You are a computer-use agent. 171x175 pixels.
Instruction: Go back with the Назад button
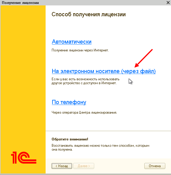(62, 166)
